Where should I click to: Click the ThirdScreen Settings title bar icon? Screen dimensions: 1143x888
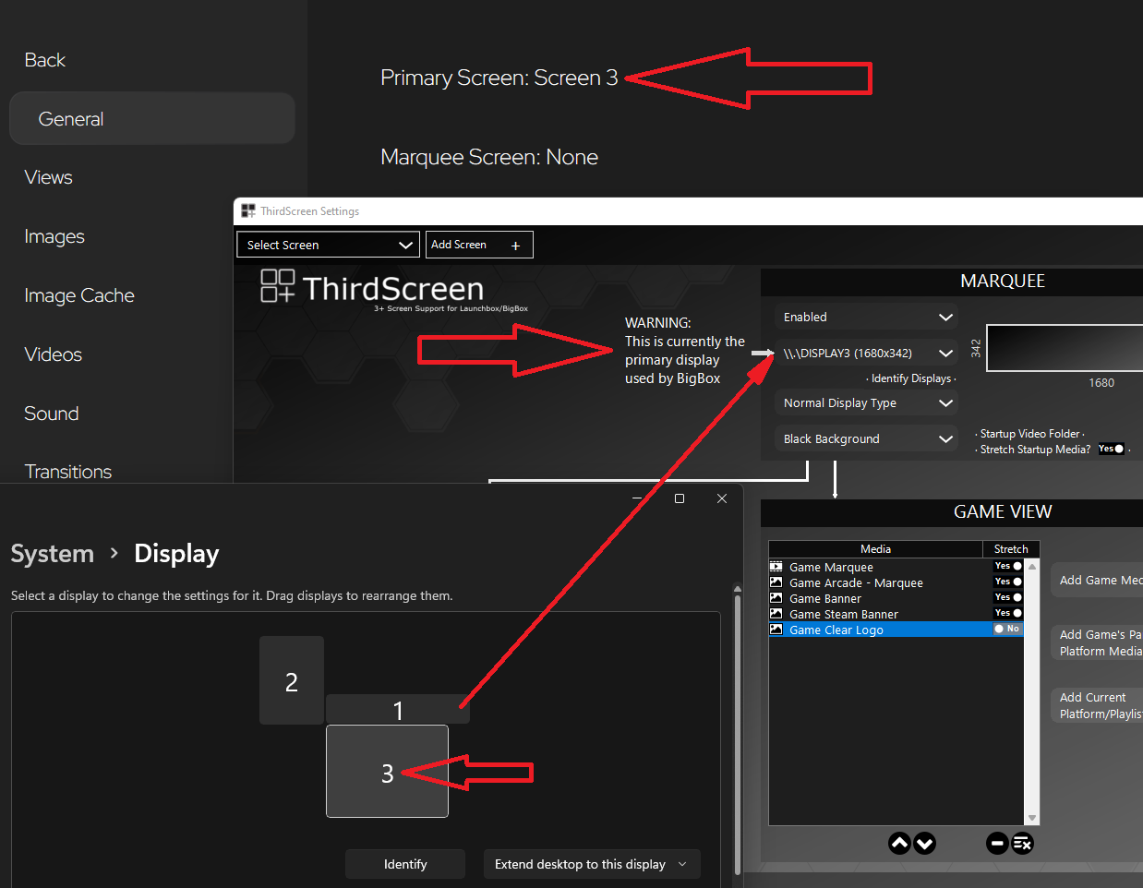tap(248, 211)
